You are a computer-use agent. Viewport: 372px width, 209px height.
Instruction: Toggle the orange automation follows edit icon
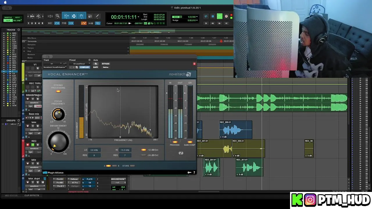[84, 23]
